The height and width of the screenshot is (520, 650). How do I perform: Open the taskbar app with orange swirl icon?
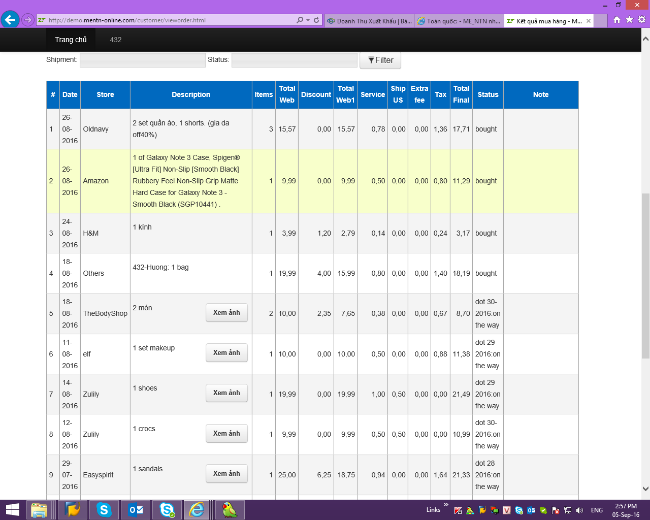[x=73, y=510]
